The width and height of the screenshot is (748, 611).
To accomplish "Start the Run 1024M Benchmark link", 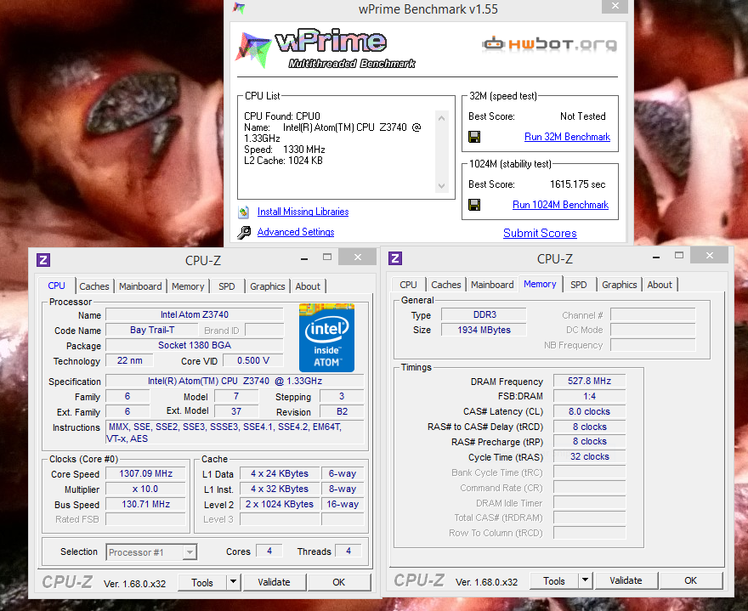I will [560, 205].
